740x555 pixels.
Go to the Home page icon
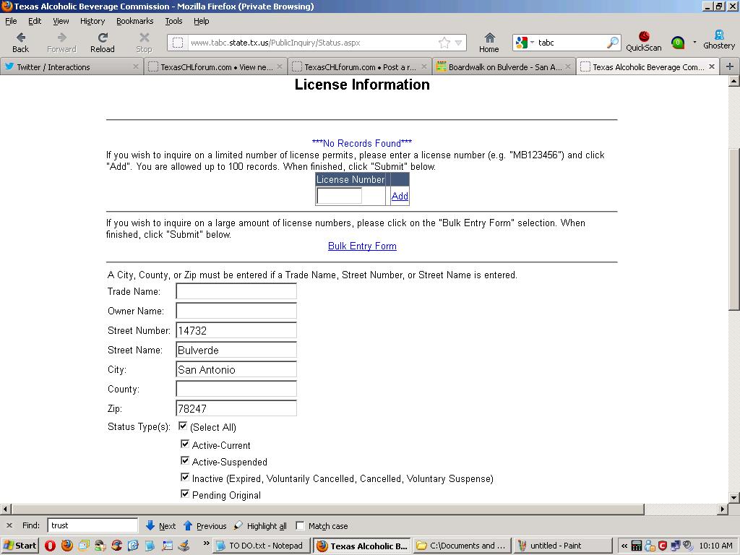click(489, 38)
